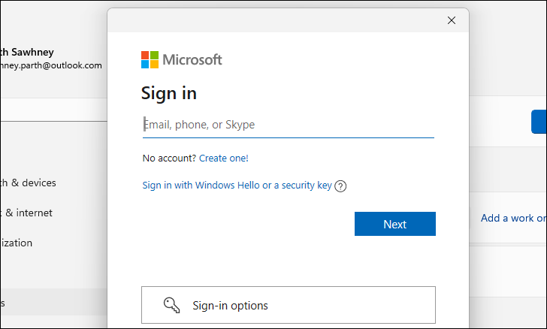Click the help question mark icon
Screen dimensions: 547x329
click(340, 186)
